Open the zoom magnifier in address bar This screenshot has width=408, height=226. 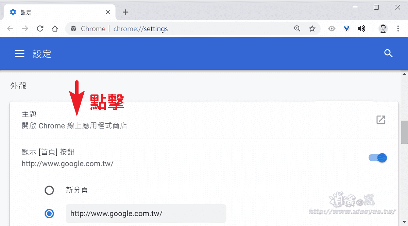point(297,29)
